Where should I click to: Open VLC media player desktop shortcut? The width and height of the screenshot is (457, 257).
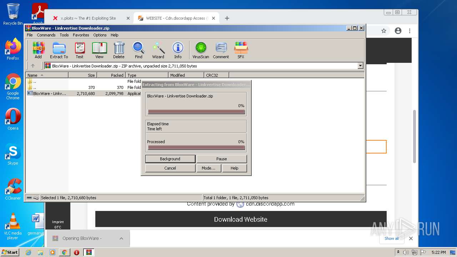tap(13, 226)
